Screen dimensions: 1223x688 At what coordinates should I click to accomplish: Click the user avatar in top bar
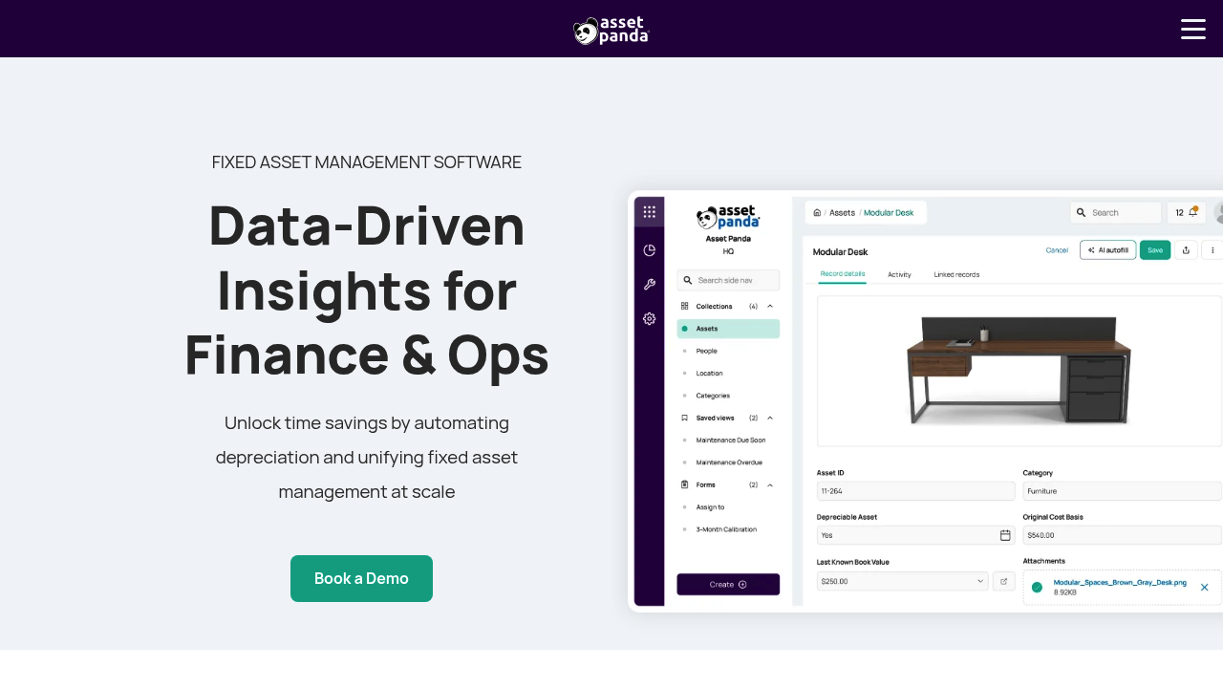click(x=1218, y=213)
